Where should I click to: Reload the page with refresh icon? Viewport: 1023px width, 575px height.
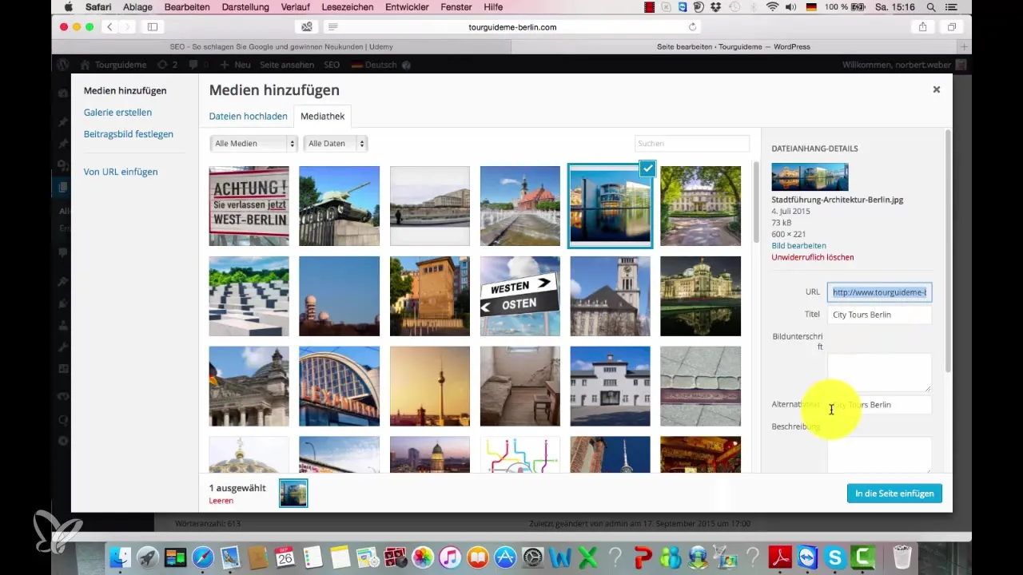point(692,27)
